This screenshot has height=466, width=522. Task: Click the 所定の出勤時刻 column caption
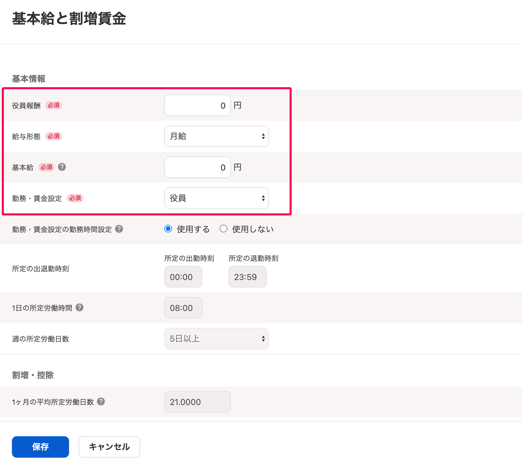click(x=189, y=258)
